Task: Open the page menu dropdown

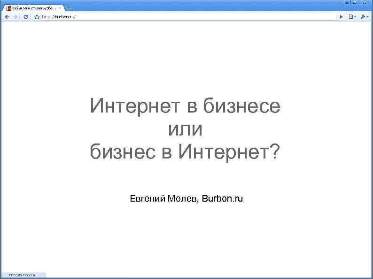Action: click(x=352, y=17)
